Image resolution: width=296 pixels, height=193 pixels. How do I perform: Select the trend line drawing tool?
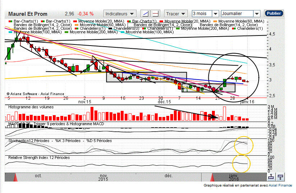[x=145, y=14]
